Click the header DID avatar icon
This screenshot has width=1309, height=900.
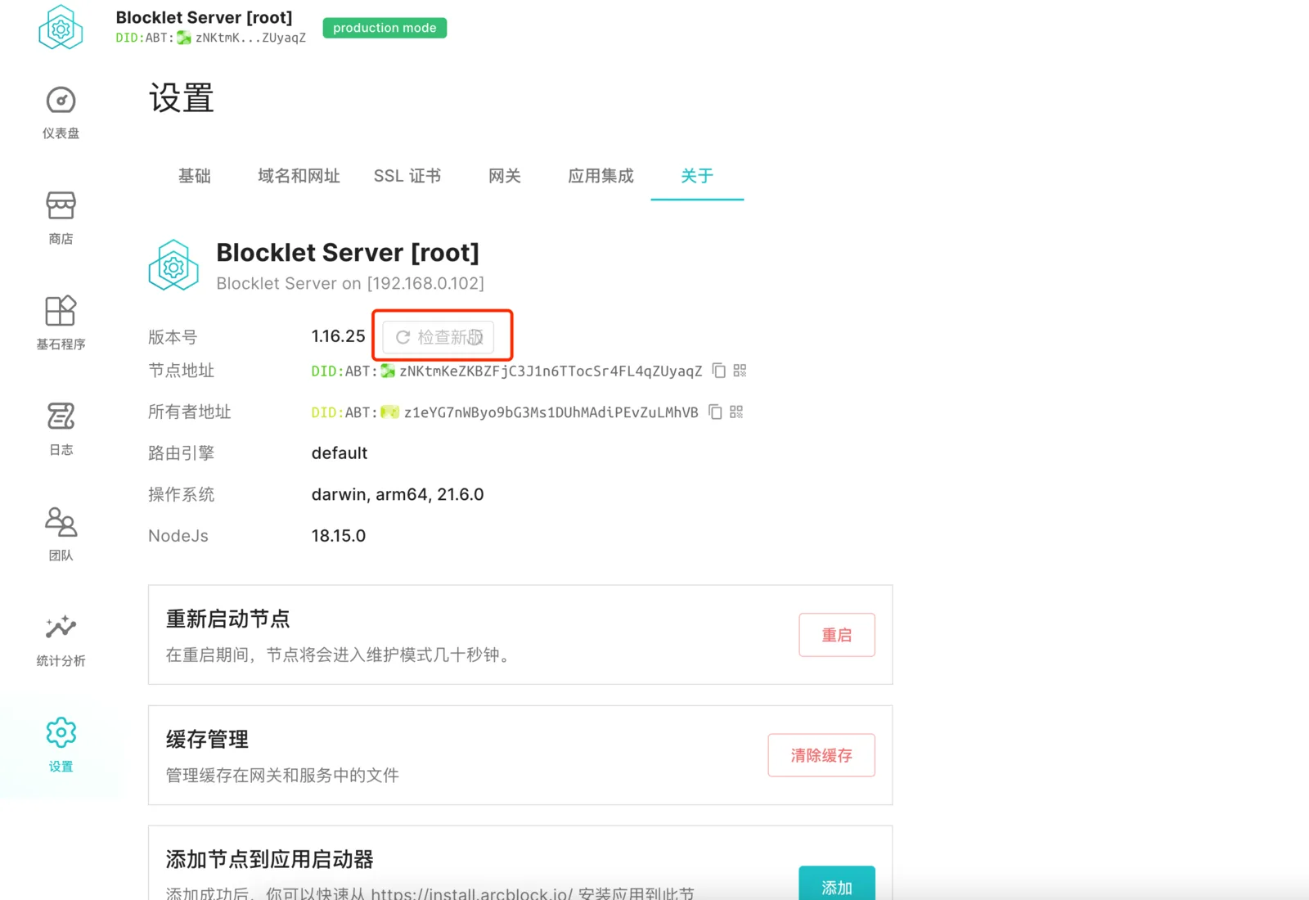click(x=184, y=38)
